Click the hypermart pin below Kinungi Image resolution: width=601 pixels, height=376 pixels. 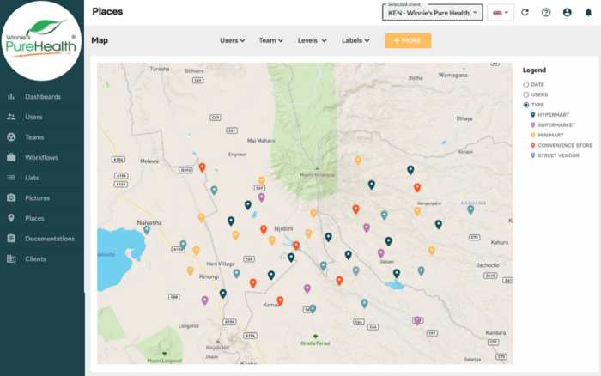(223, 294)
